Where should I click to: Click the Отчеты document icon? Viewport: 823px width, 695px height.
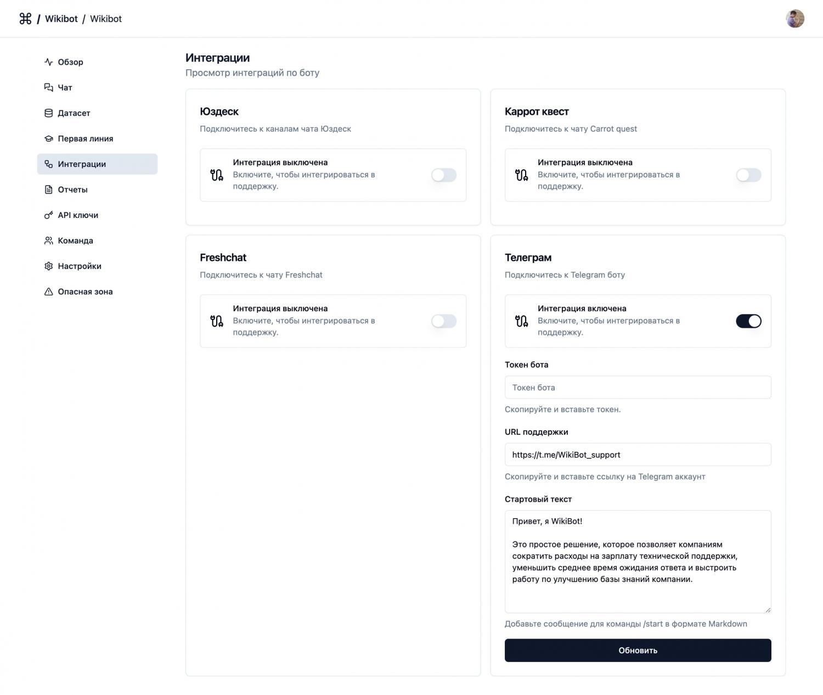[48, 189]
